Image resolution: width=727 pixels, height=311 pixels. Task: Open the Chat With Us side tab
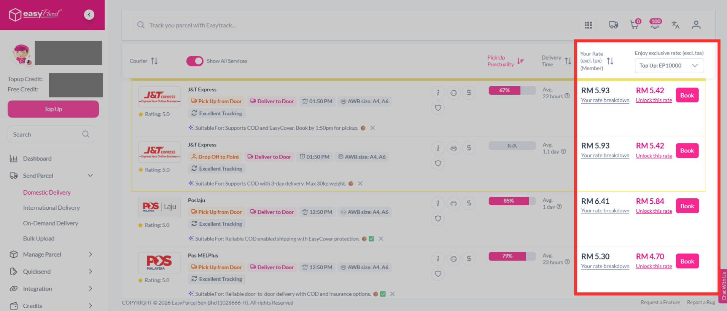[x=723, y=286]
